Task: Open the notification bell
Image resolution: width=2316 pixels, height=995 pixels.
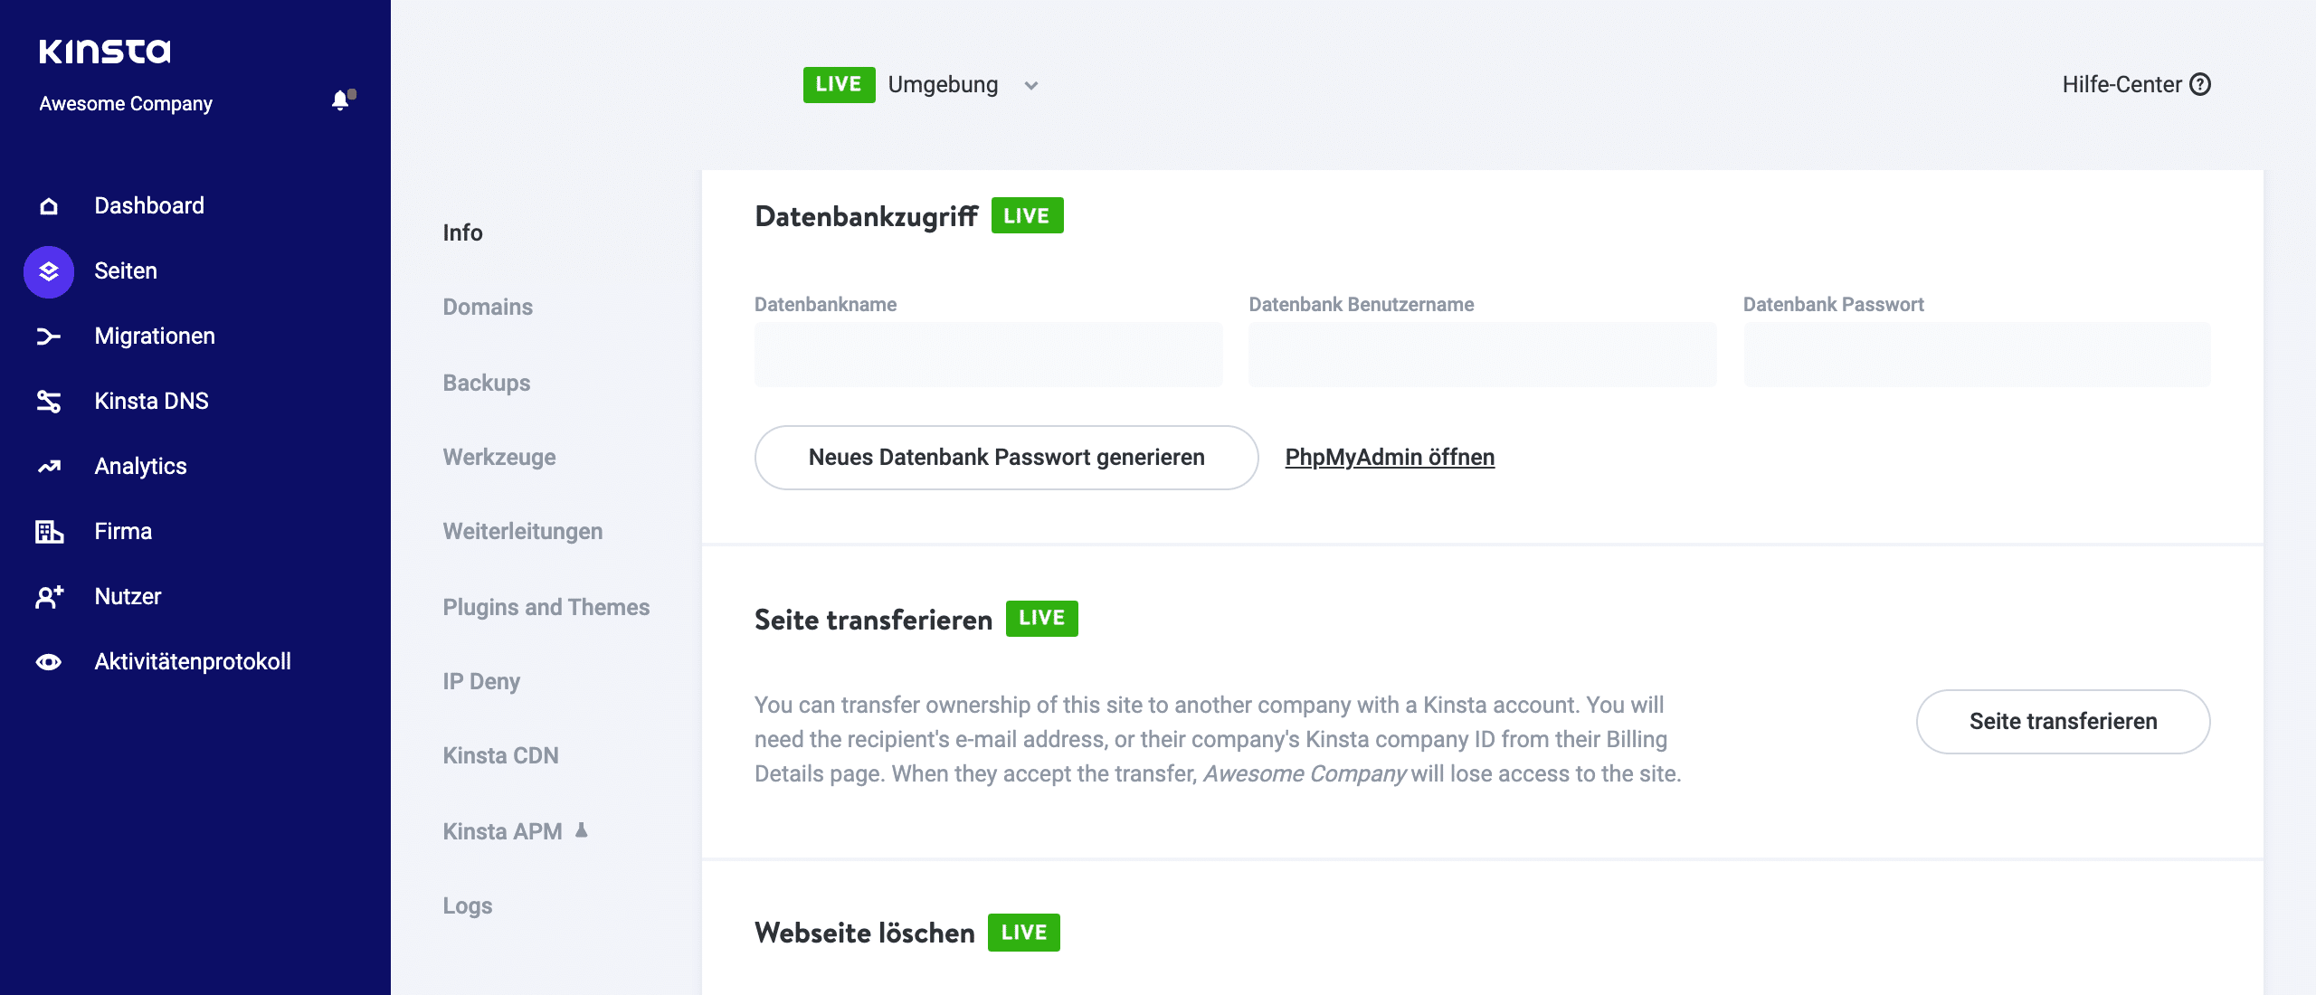Action: pos(341,99)
